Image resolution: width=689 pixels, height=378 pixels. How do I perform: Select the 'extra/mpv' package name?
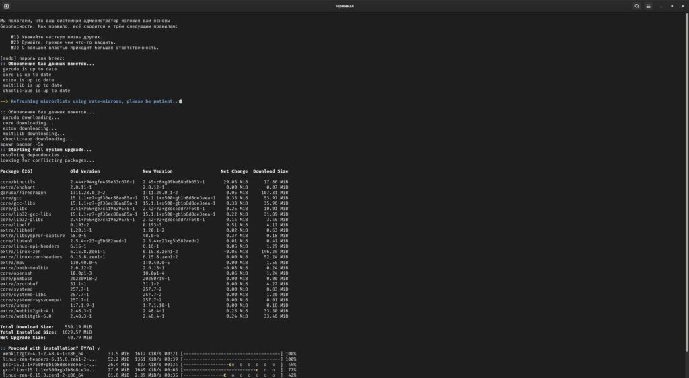point(12,263)
